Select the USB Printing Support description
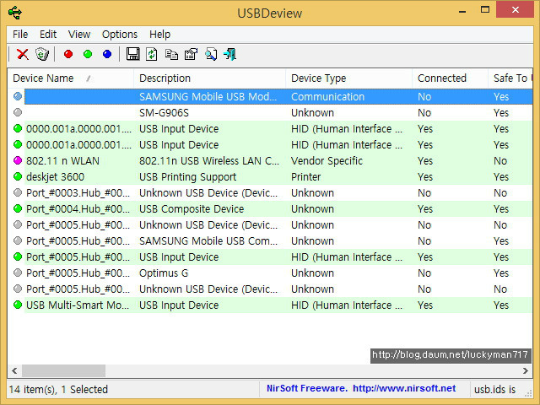Viewport: 540px width, 405px height. [187, 176]
